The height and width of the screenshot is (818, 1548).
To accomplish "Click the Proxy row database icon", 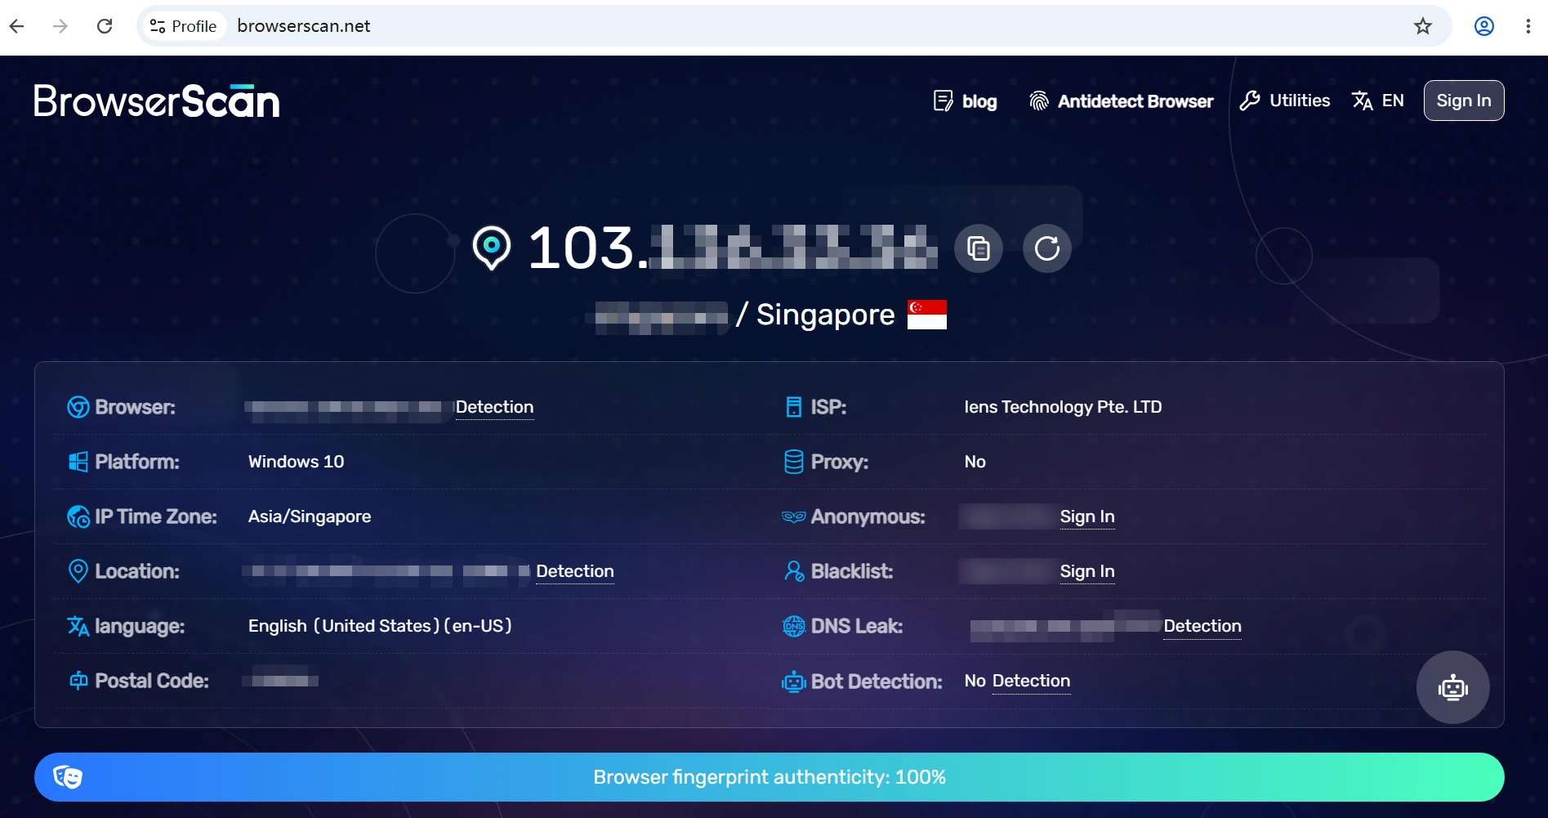I will tap(794, 462).
